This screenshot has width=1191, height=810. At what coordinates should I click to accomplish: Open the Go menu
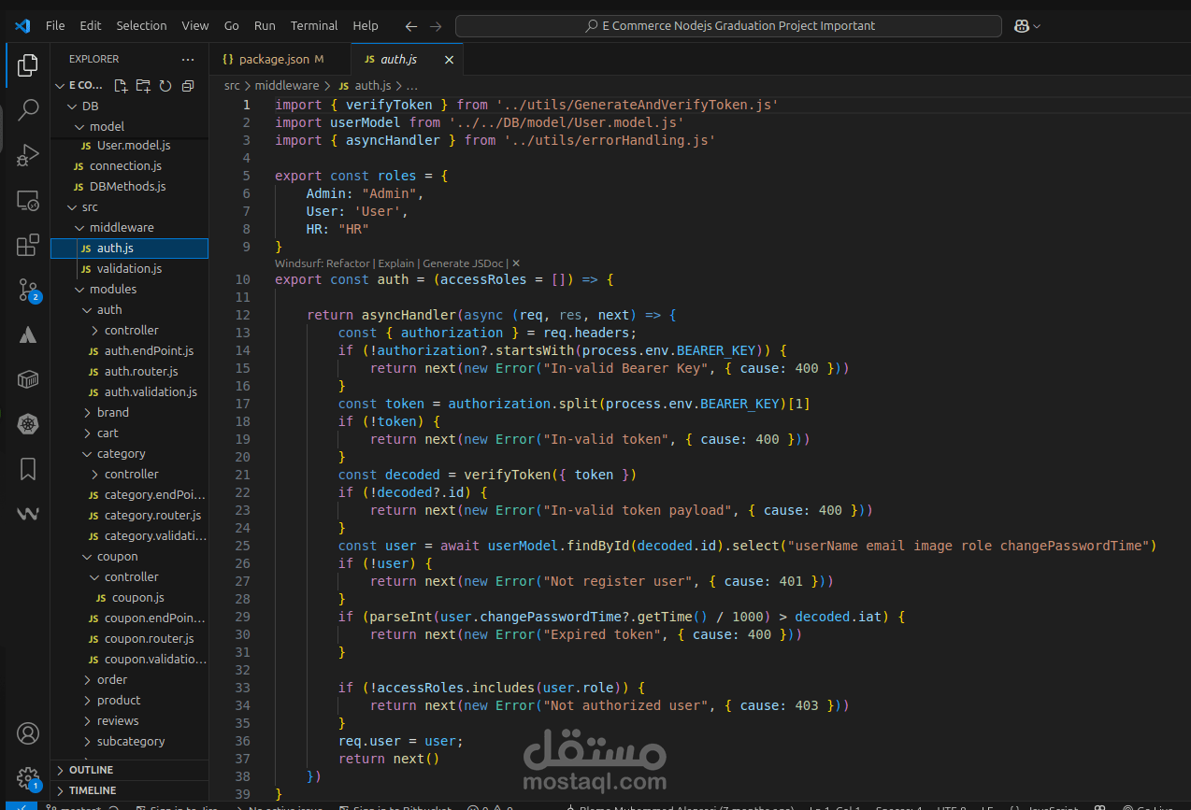click(x=232, y=25)
